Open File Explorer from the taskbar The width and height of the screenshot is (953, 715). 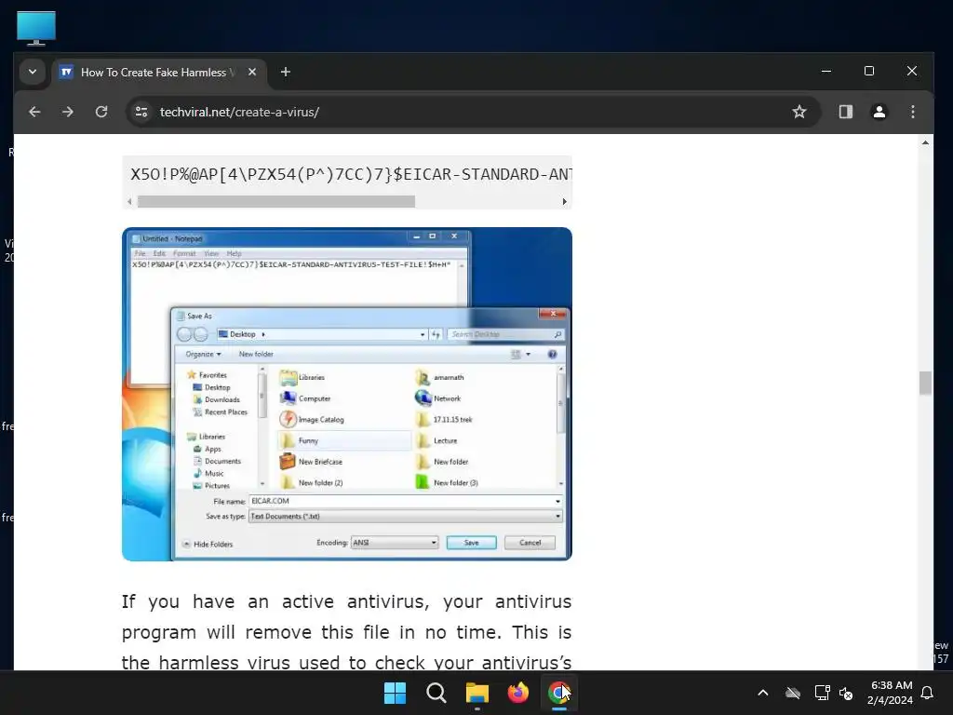click(477, 693)
